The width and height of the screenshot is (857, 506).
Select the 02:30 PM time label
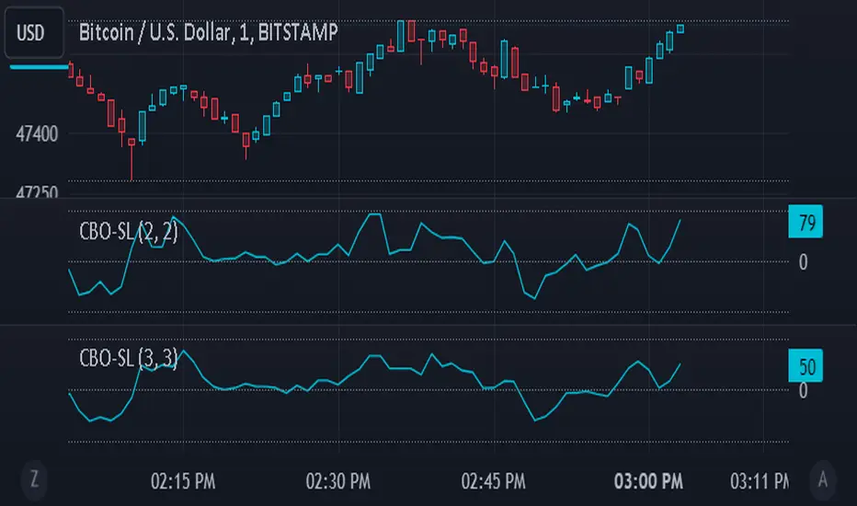(x=338, y=480)
